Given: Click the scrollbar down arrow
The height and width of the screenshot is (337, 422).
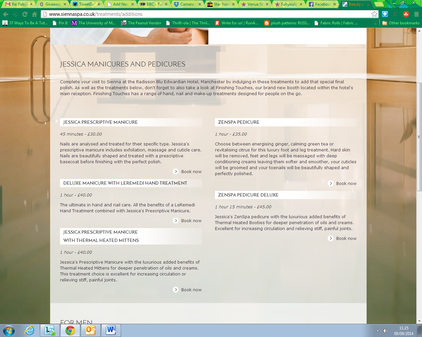Looking at the screenshot, I should [x=419, y=321].
